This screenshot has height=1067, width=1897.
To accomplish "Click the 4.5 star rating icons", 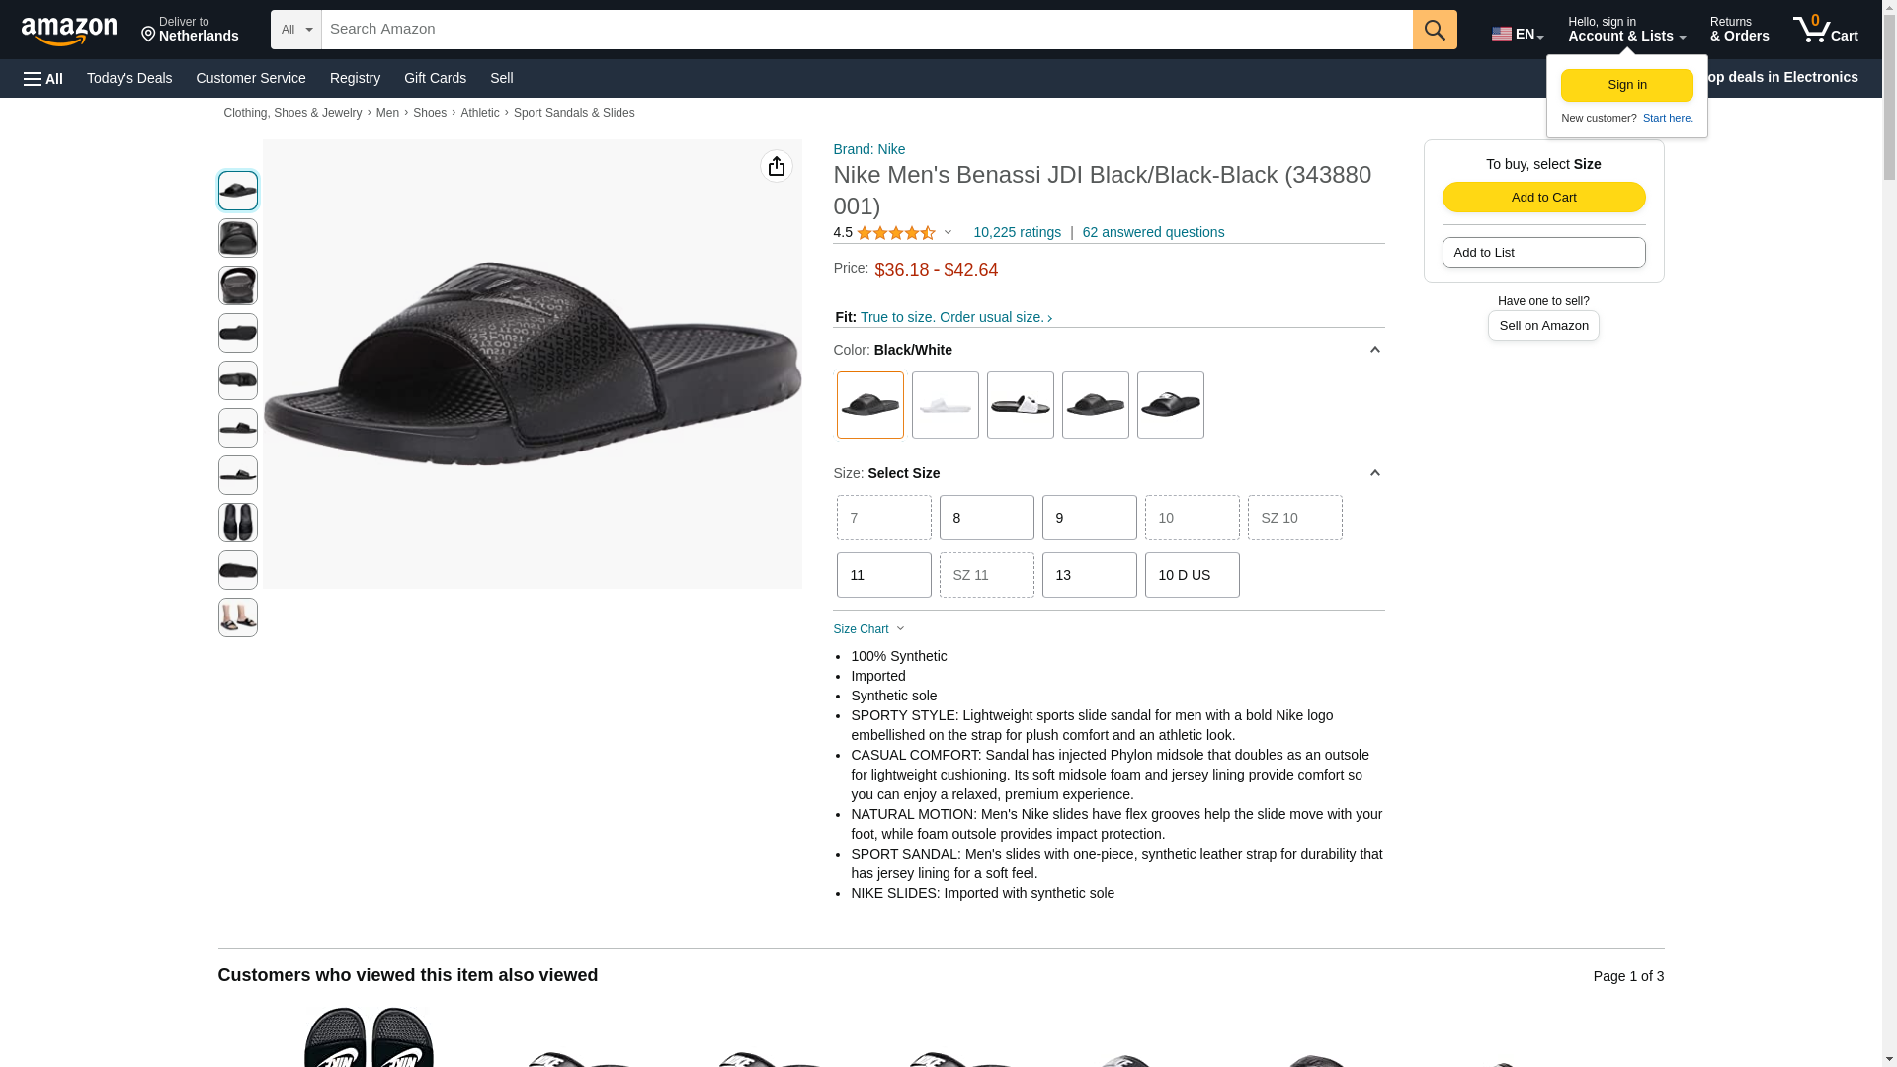I will coord(895,233).
